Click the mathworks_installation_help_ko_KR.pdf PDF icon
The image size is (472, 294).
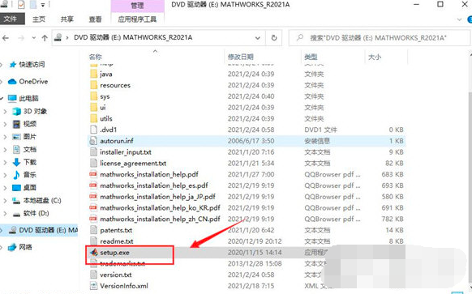93,207
